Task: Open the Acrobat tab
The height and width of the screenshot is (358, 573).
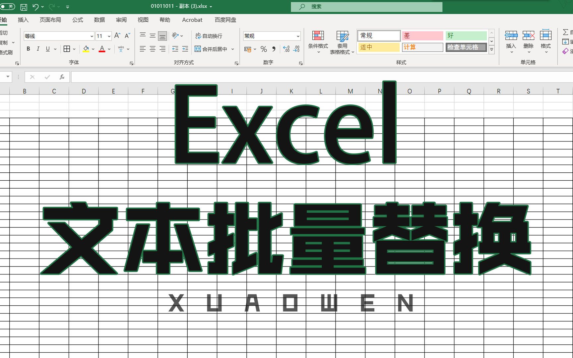Action: 192,20
